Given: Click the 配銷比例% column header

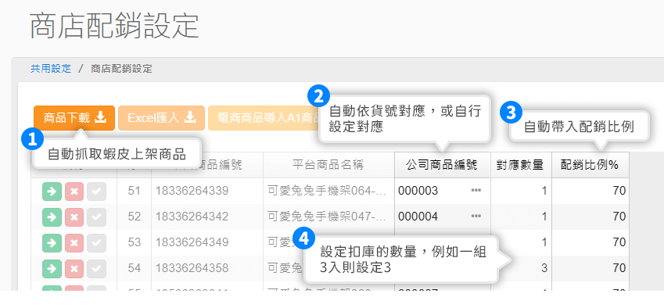Looking at the screenshot, I should pyautogui.click(x=590, y=165).
